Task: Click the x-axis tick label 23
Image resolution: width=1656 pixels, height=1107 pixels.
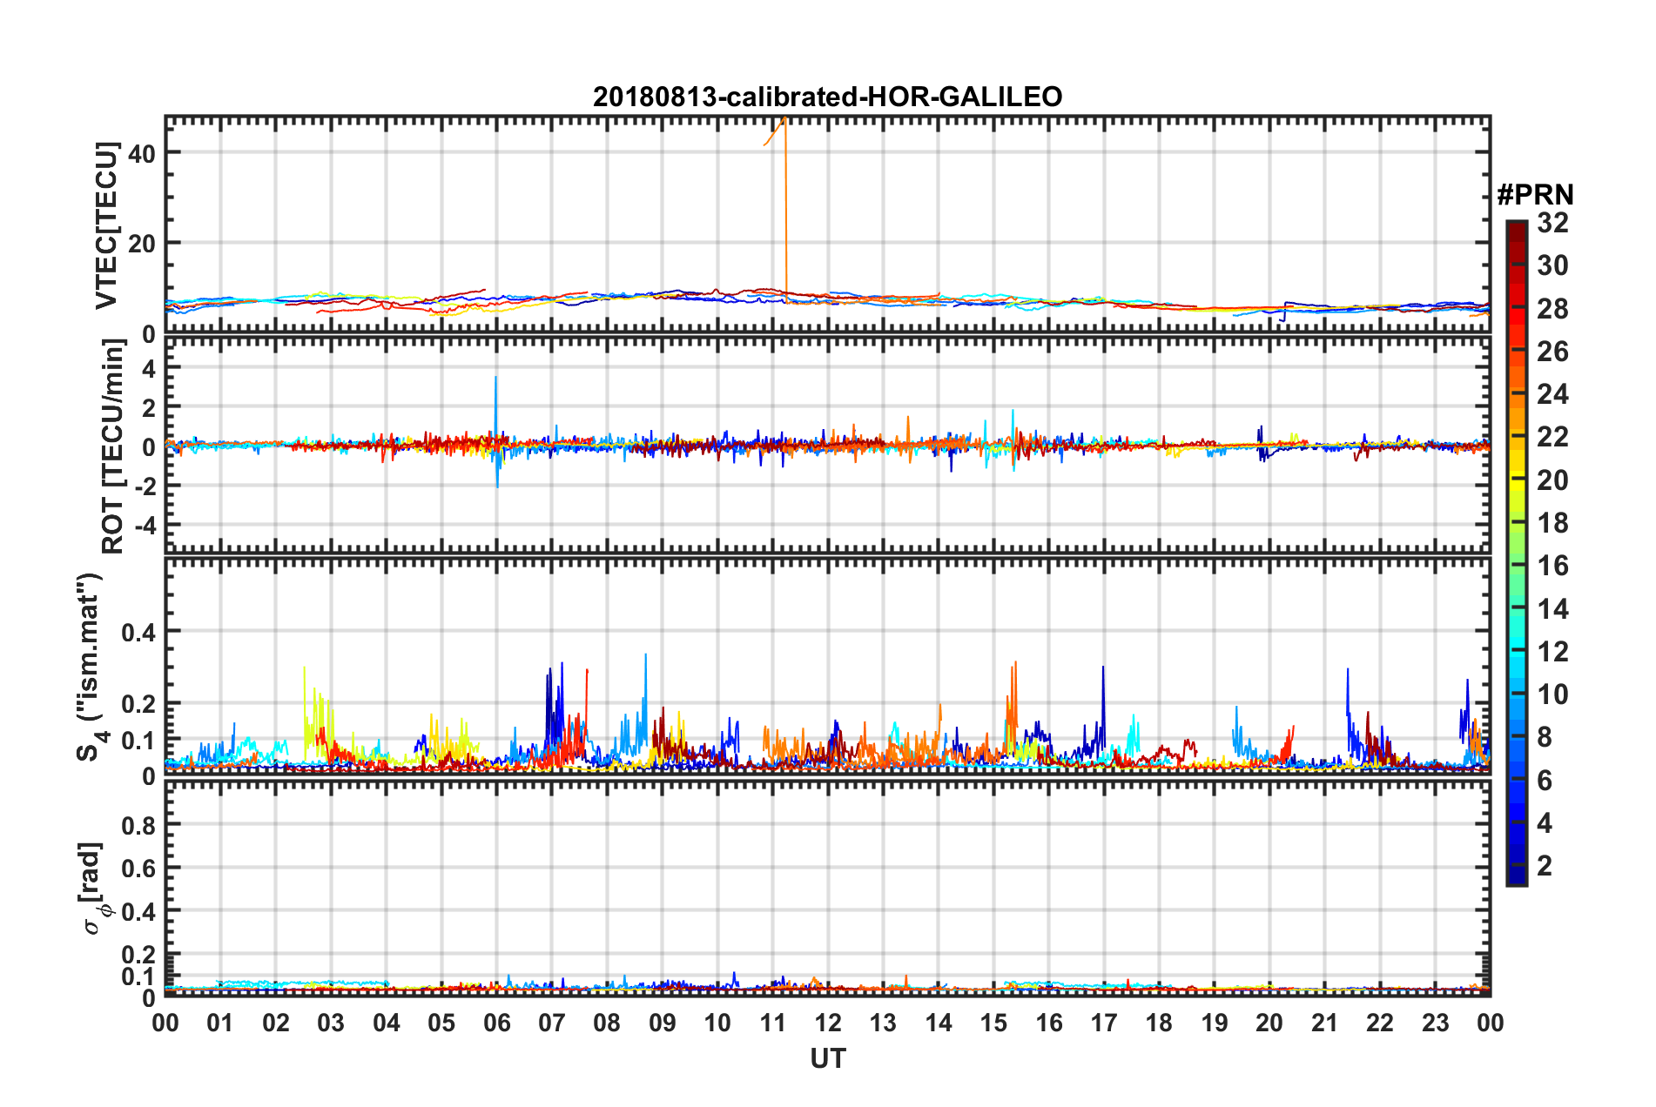Action: 1435,1023
